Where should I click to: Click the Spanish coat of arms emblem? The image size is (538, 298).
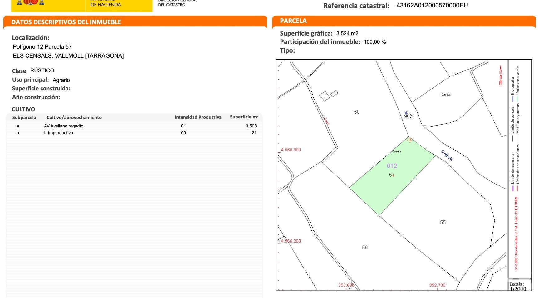31,2
